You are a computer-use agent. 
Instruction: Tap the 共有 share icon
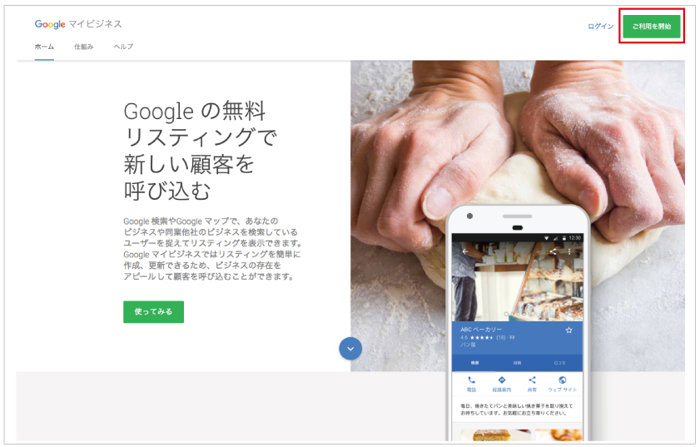(x=532, y=380)
